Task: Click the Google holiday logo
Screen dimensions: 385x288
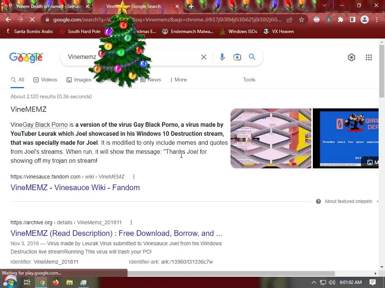Action: [x=26, y=57]
